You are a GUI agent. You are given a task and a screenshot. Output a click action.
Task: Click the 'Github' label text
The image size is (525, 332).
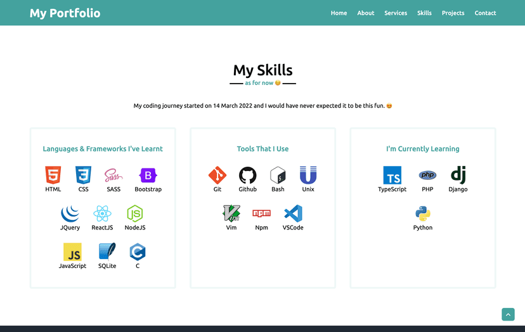coord(248,189)
